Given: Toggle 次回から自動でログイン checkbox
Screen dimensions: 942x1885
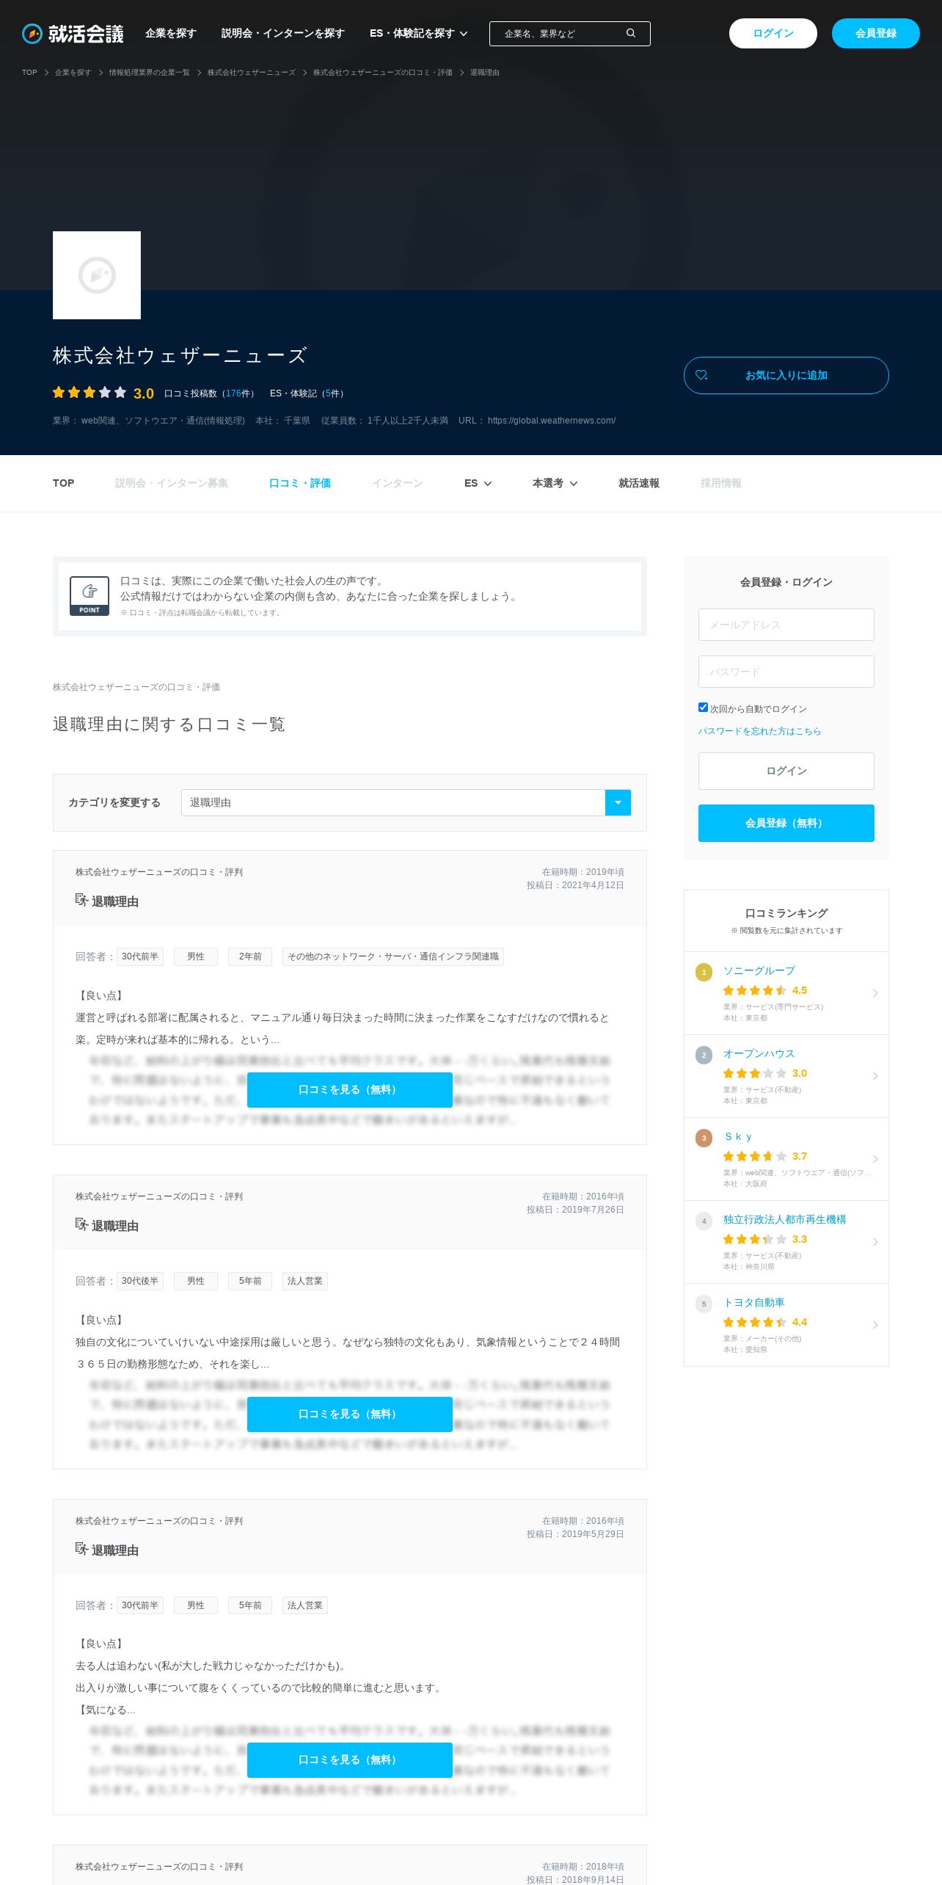Looking at the screenshot, I should pos(703,708).
